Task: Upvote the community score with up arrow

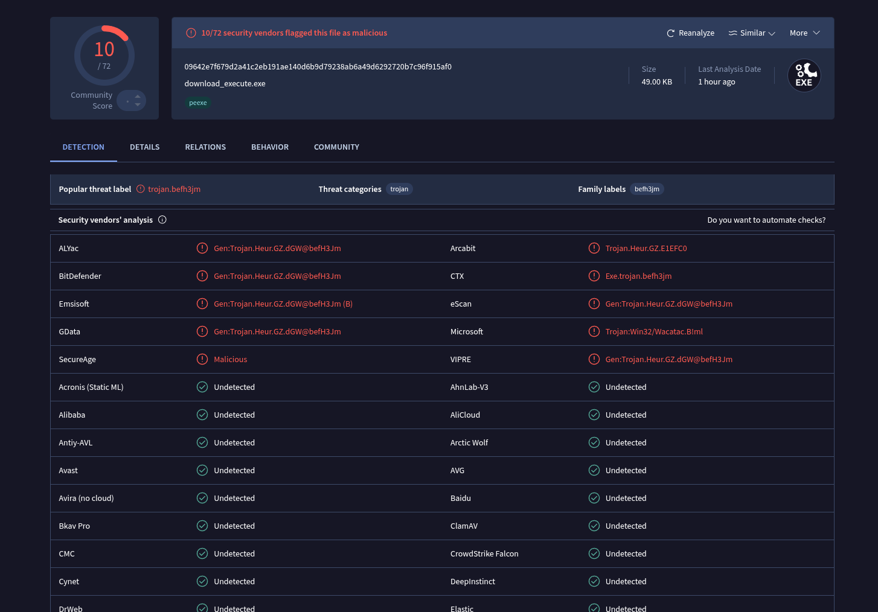Action: coord(138,97)
